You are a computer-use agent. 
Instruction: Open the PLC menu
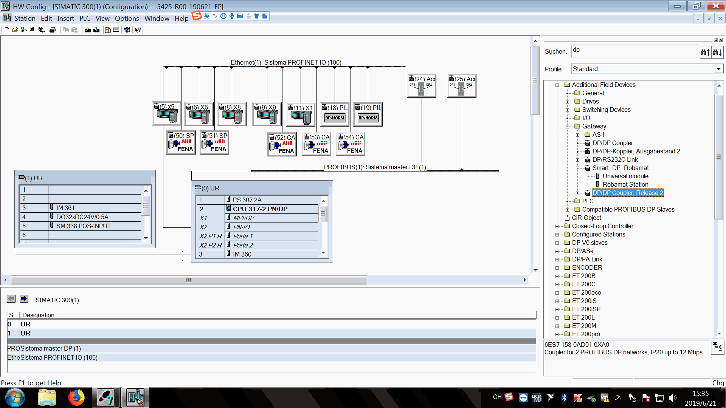(x=85, y=19)
